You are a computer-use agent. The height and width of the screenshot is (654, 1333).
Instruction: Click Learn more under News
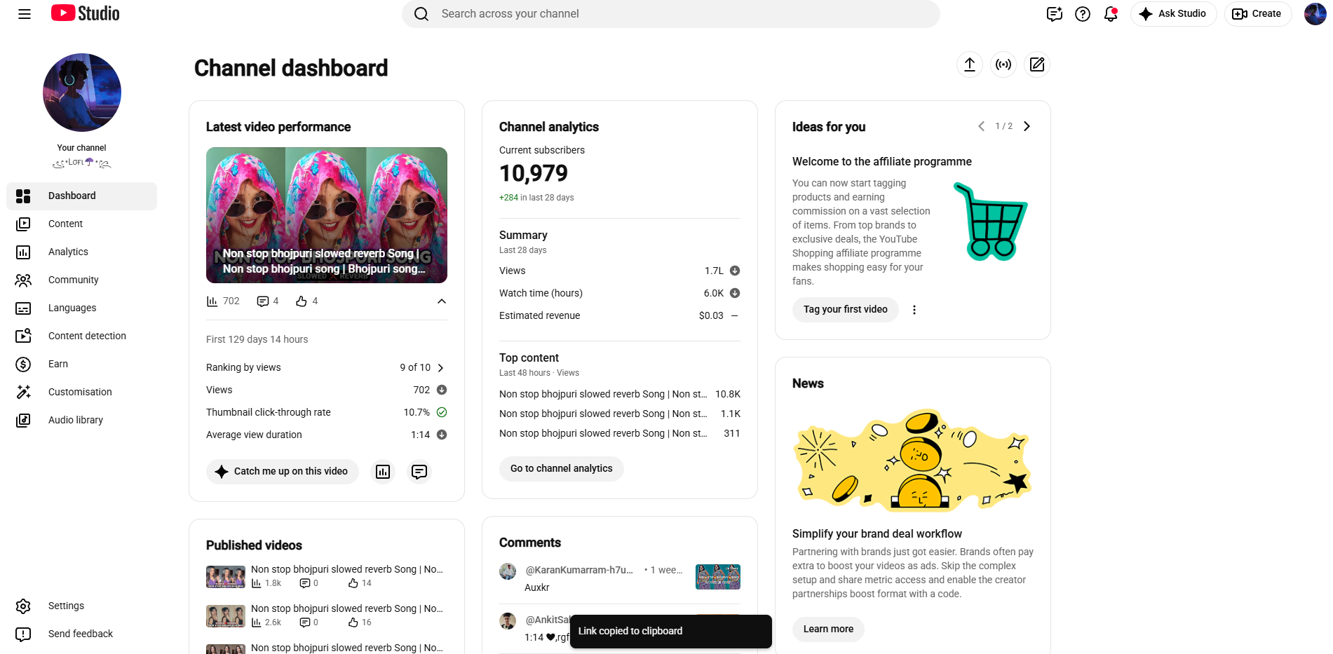(828, 629)
